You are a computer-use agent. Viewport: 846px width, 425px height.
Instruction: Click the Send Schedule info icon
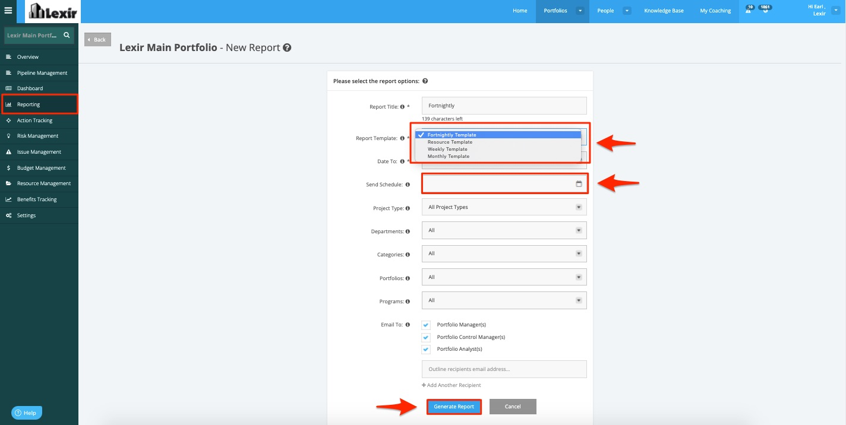tap(408, 185)
